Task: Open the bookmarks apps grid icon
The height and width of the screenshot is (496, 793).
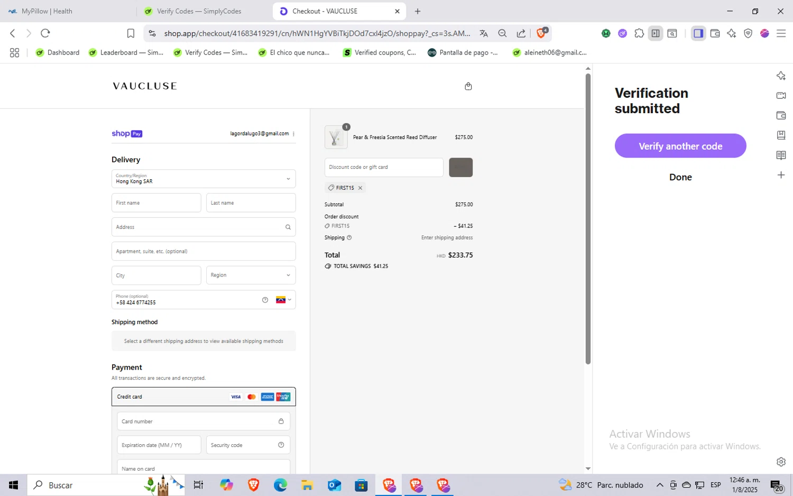Action: (x=14, y=52)
